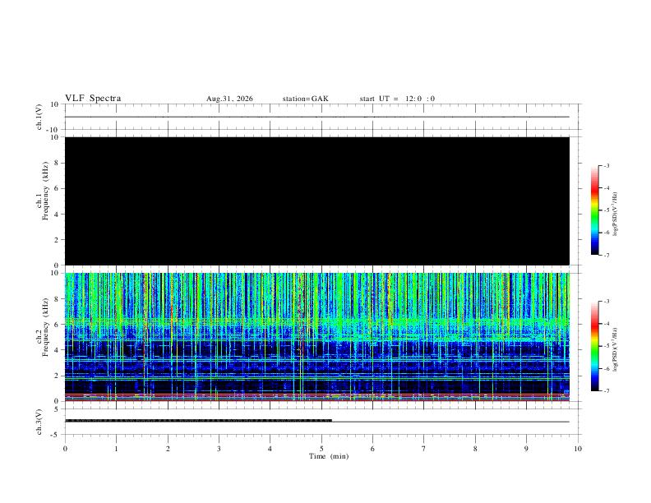The width and height of the screenshot is (651, 503).
Task: Click the 5 minute tick label
Action: tap(321, 449)
